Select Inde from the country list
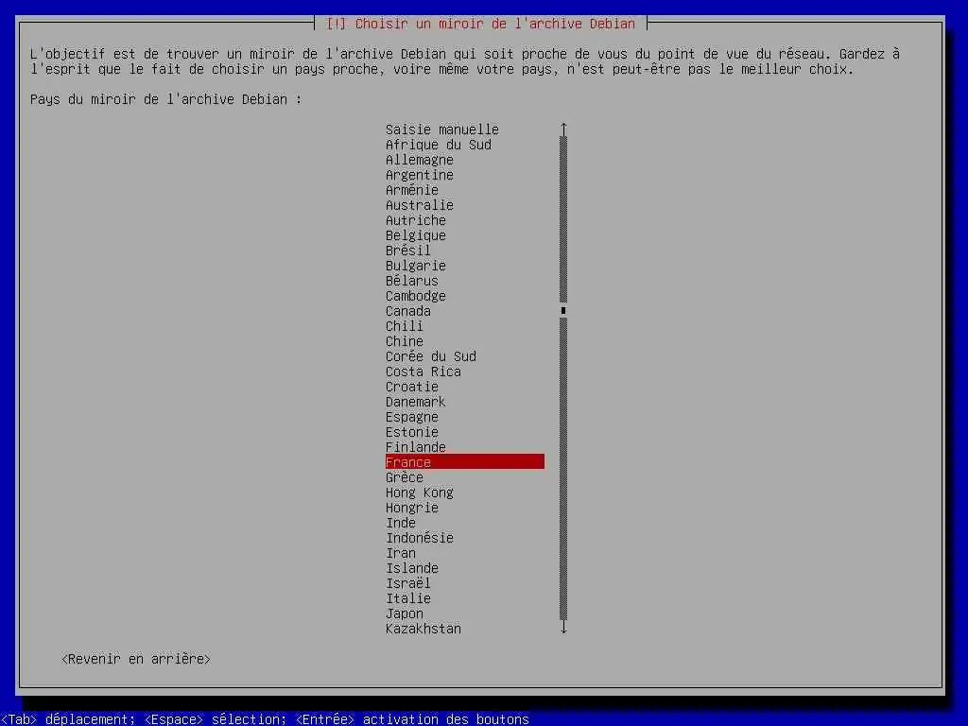This screenshot has height=726, width=968. pos(401,523)
